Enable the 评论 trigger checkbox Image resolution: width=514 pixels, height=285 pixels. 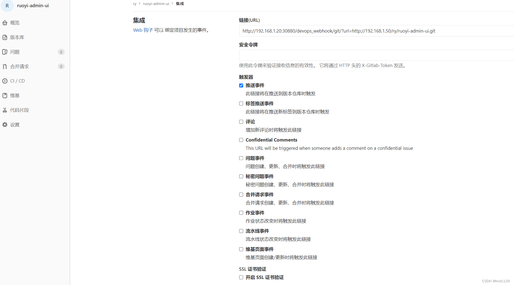(x=241, y=122)
